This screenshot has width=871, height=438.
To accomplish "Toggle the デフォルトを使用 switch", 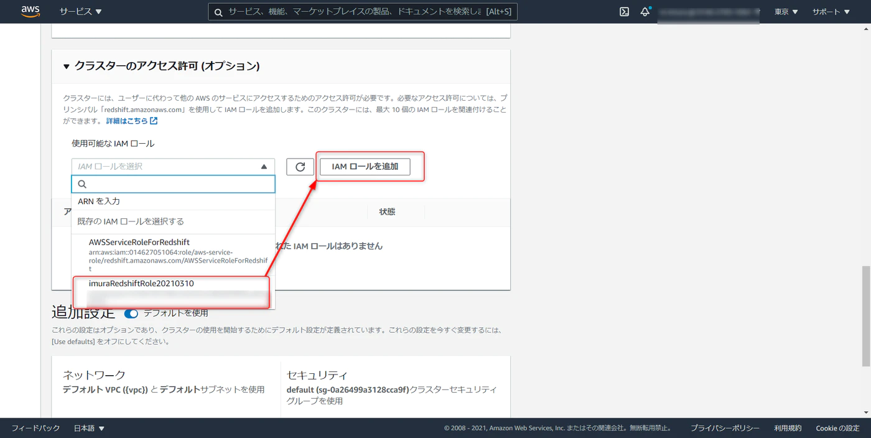I will (x=131, y=314).
